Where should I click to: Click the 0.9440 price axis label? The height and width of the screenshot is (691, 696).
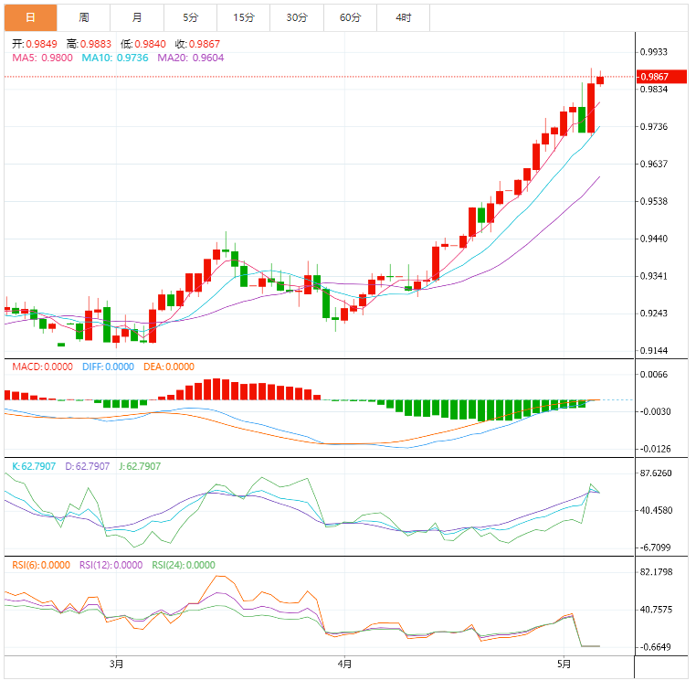click(x=653, y=239)
